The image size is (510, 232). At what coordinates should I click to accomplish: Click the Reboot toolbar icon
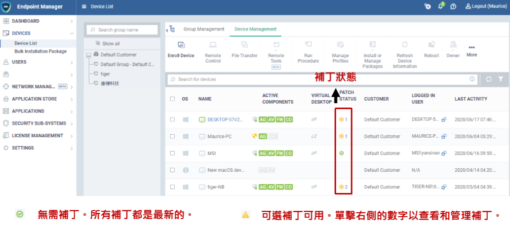(432, 44)
